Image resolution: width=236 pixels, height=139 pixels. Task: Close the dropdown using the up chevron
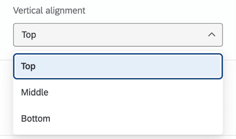212,35
